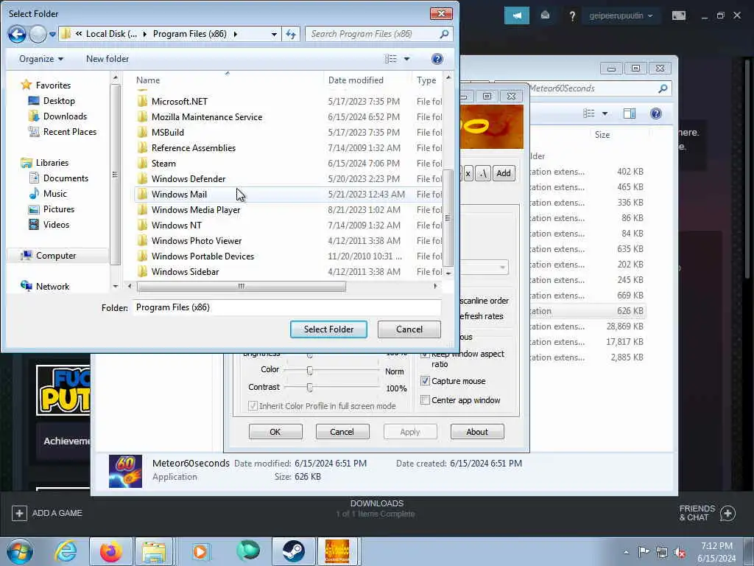Click Steam announcements megaphone icon
Viewport: 754px width, 566px height.
(517, 15)
